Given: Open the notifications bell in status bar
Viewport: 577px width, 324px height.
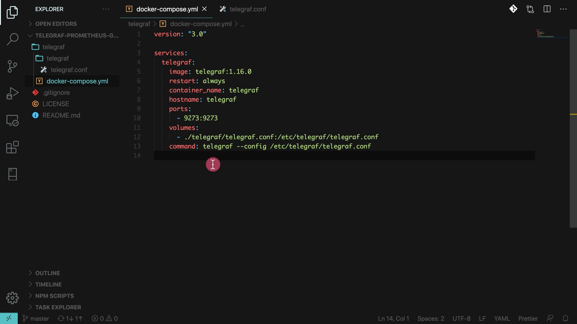Looking at the screenshot, I should (x=565, y=318).
